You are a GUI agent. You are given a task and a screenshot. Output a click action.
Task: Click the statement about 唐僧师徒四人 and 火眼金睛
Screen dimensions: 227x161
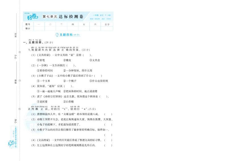tap(65, 114)
